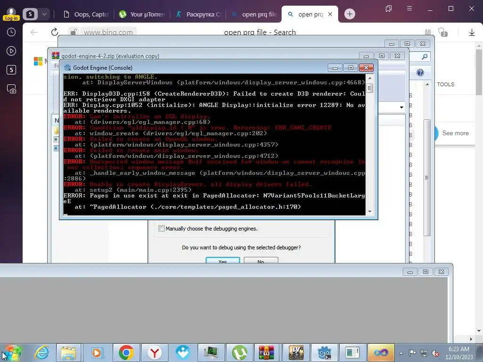Click the Log in profile icon
The width and height of the screenshot is (483, 362).
pos(11,14)
